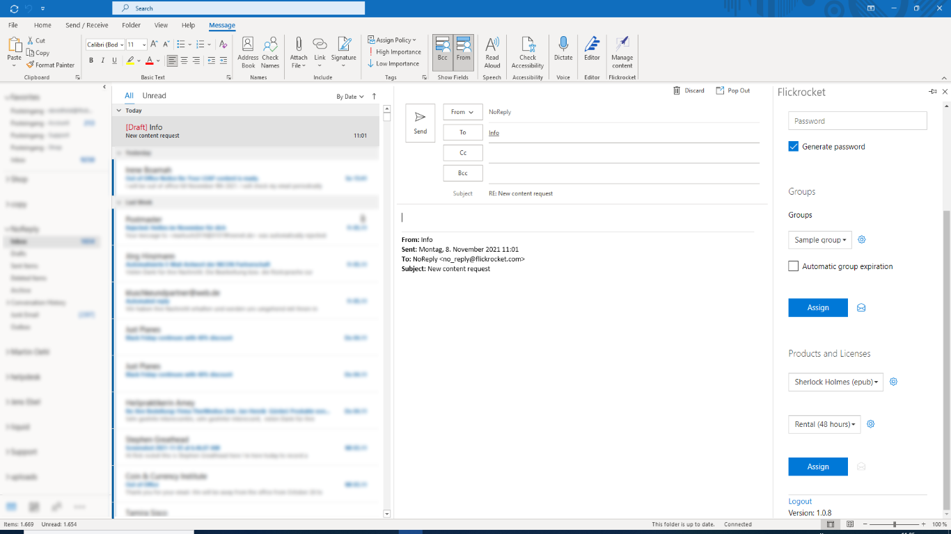Uncheck the Generate password checkbox
Image resolution: width=951 pixels, height=534 pixels.
click(x=794, y=147)
